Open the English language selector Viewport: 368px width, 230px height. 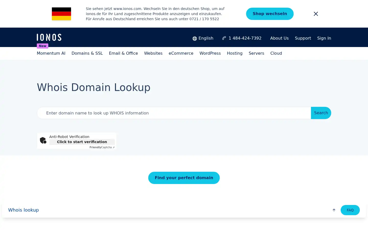[x=203, y=38]
